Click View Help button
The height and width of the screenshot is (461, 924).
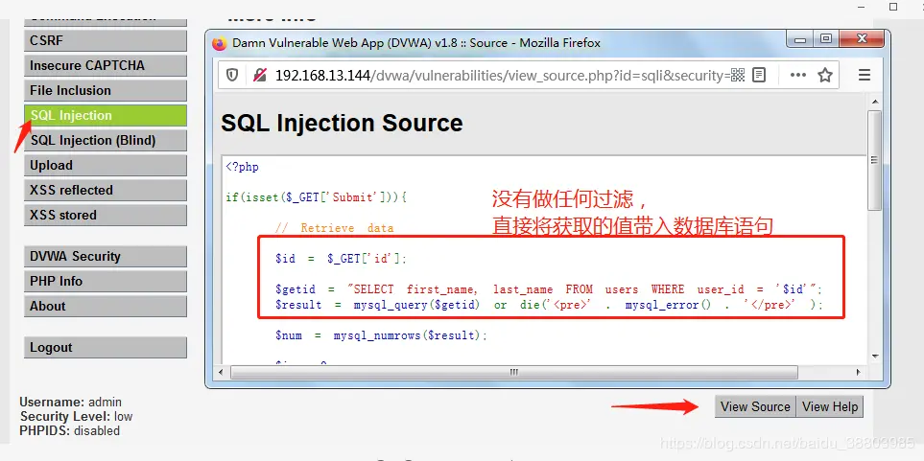point(830,406)
